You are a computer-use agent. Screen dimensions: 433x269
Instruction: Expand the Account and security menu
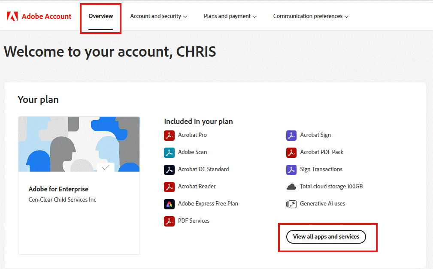(x=158, y=16)
